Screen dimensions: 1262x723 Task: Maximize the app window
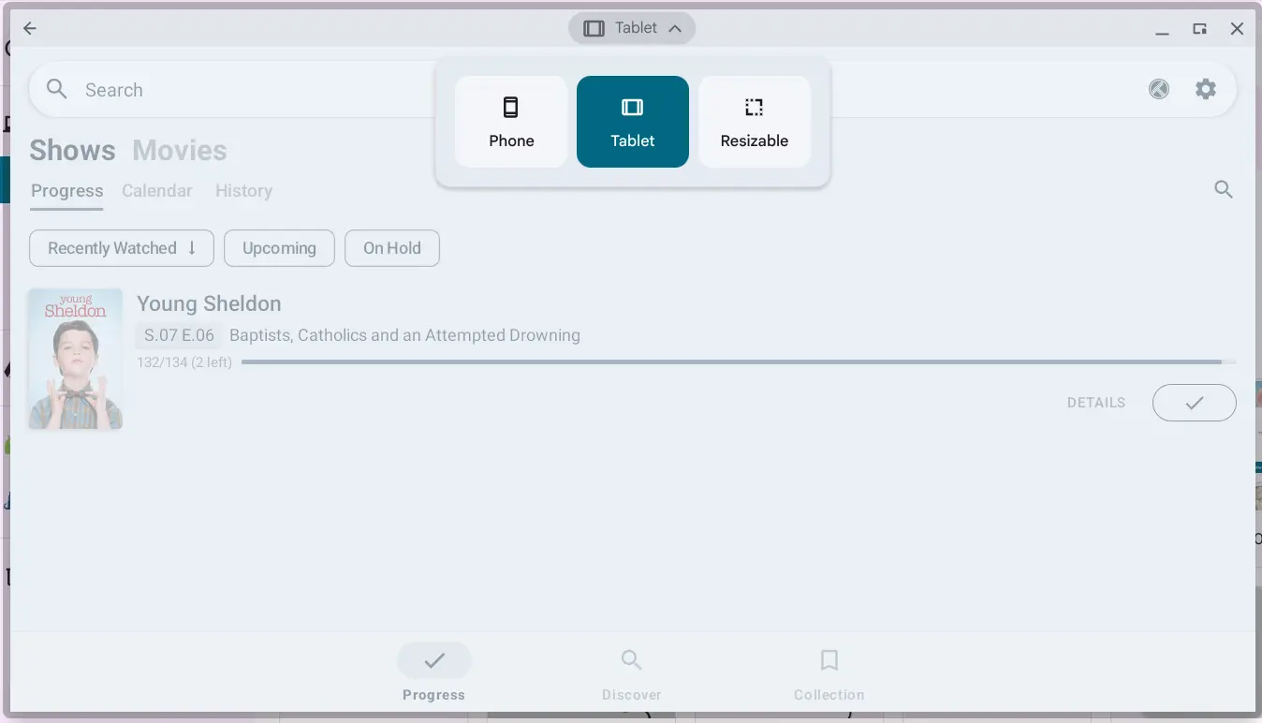click(x=1199, y=29)
